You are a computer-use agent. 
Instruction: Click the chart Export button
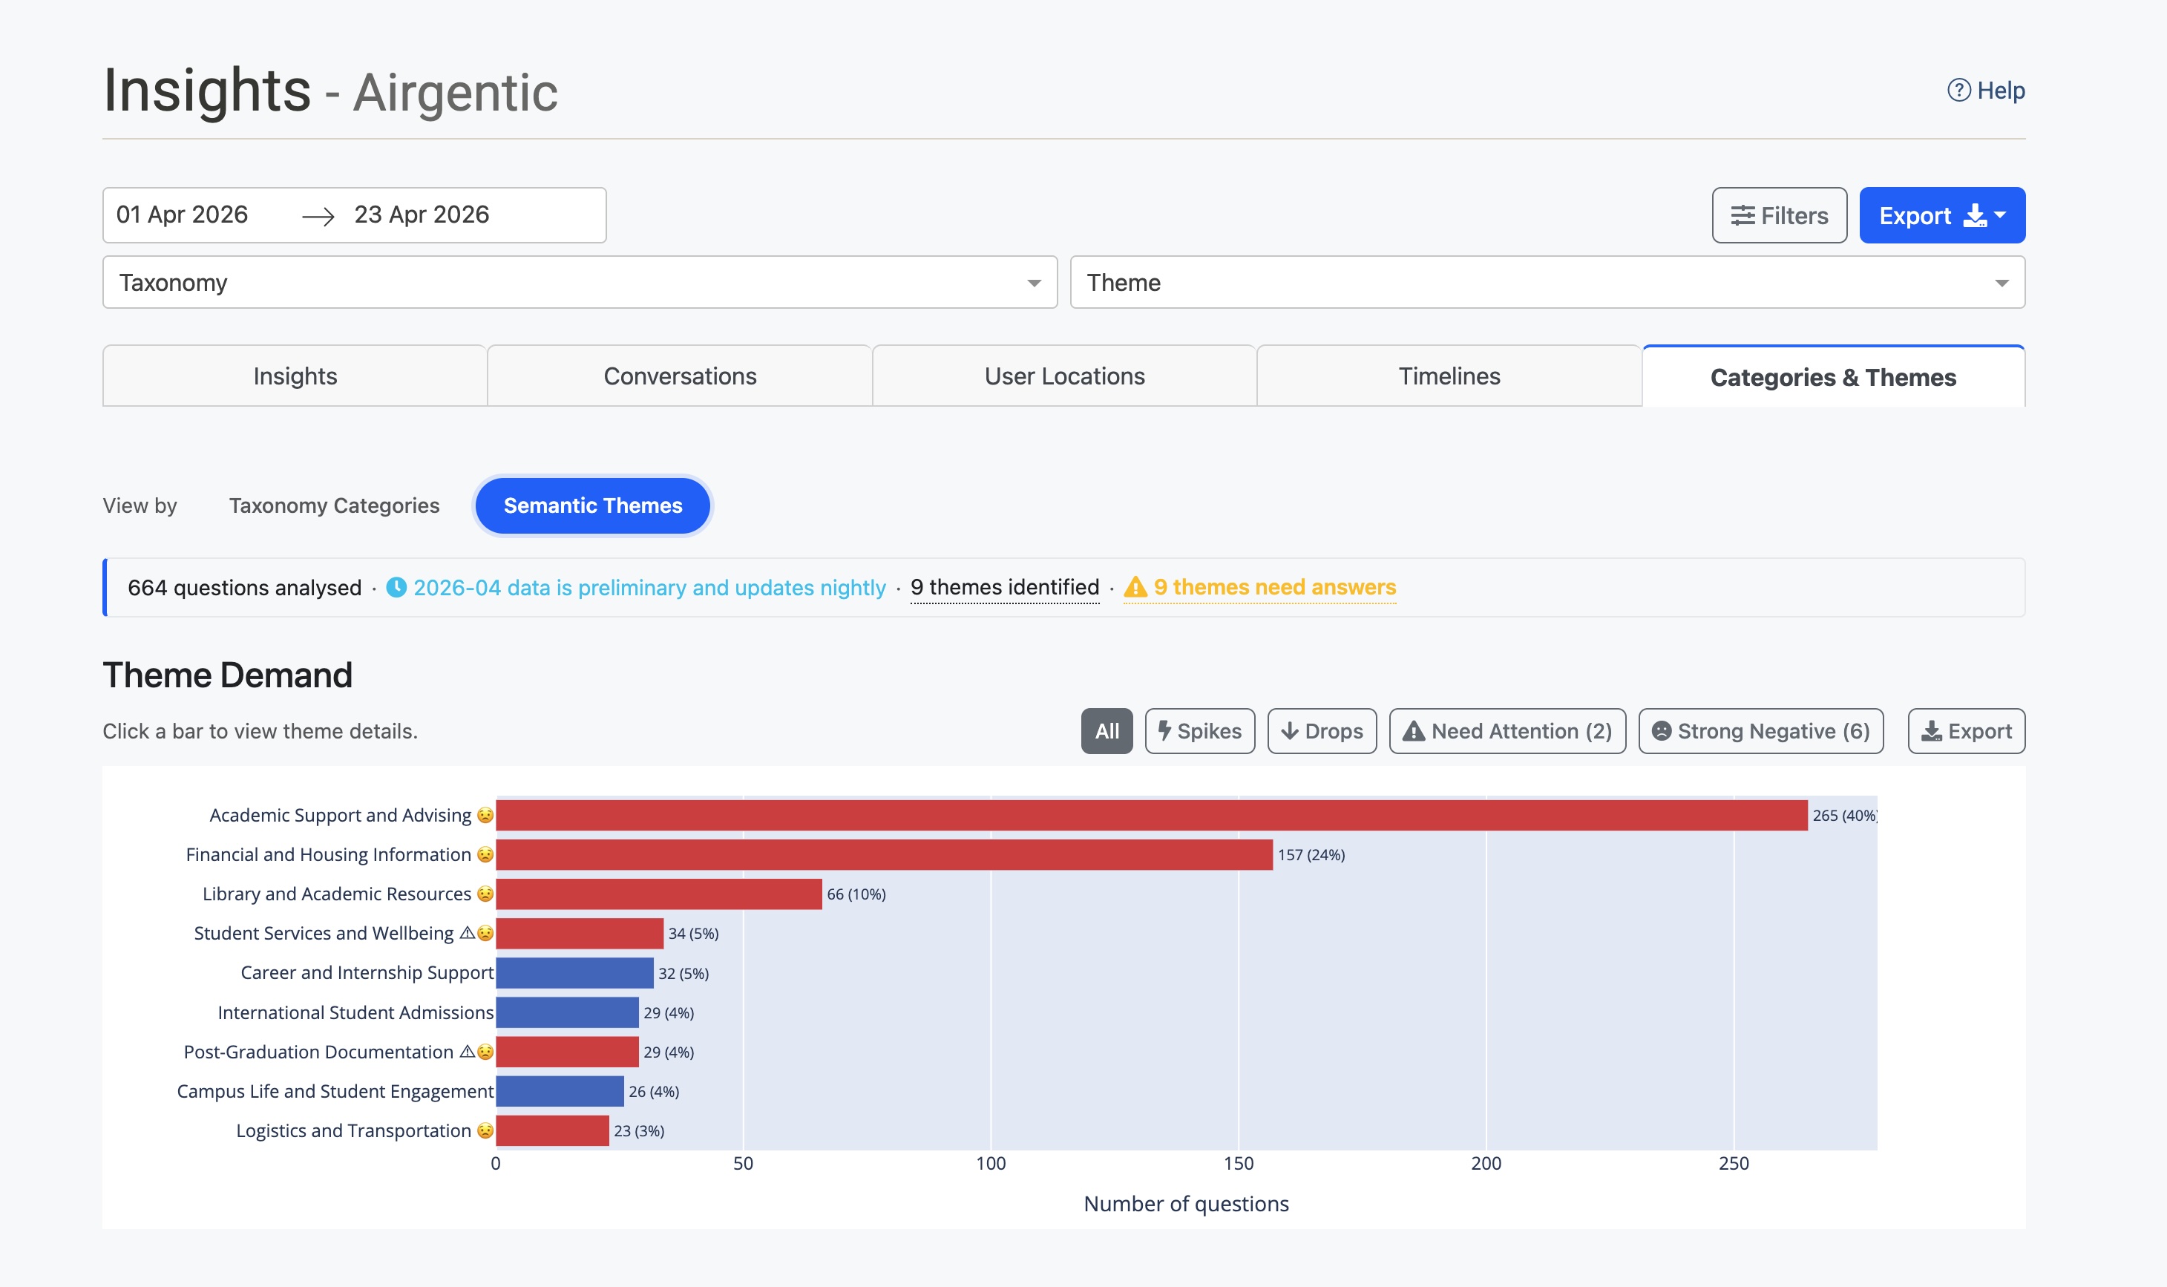[1966, 731]
